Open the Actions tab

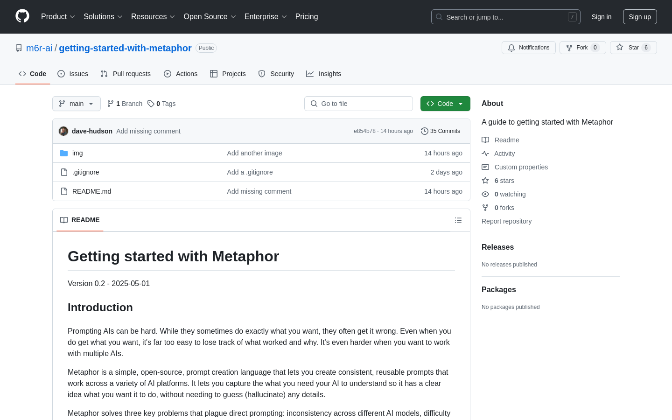coord(181,74)
